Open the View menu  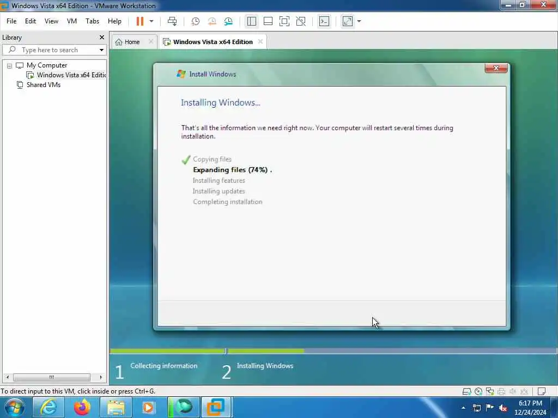(51, 21)
